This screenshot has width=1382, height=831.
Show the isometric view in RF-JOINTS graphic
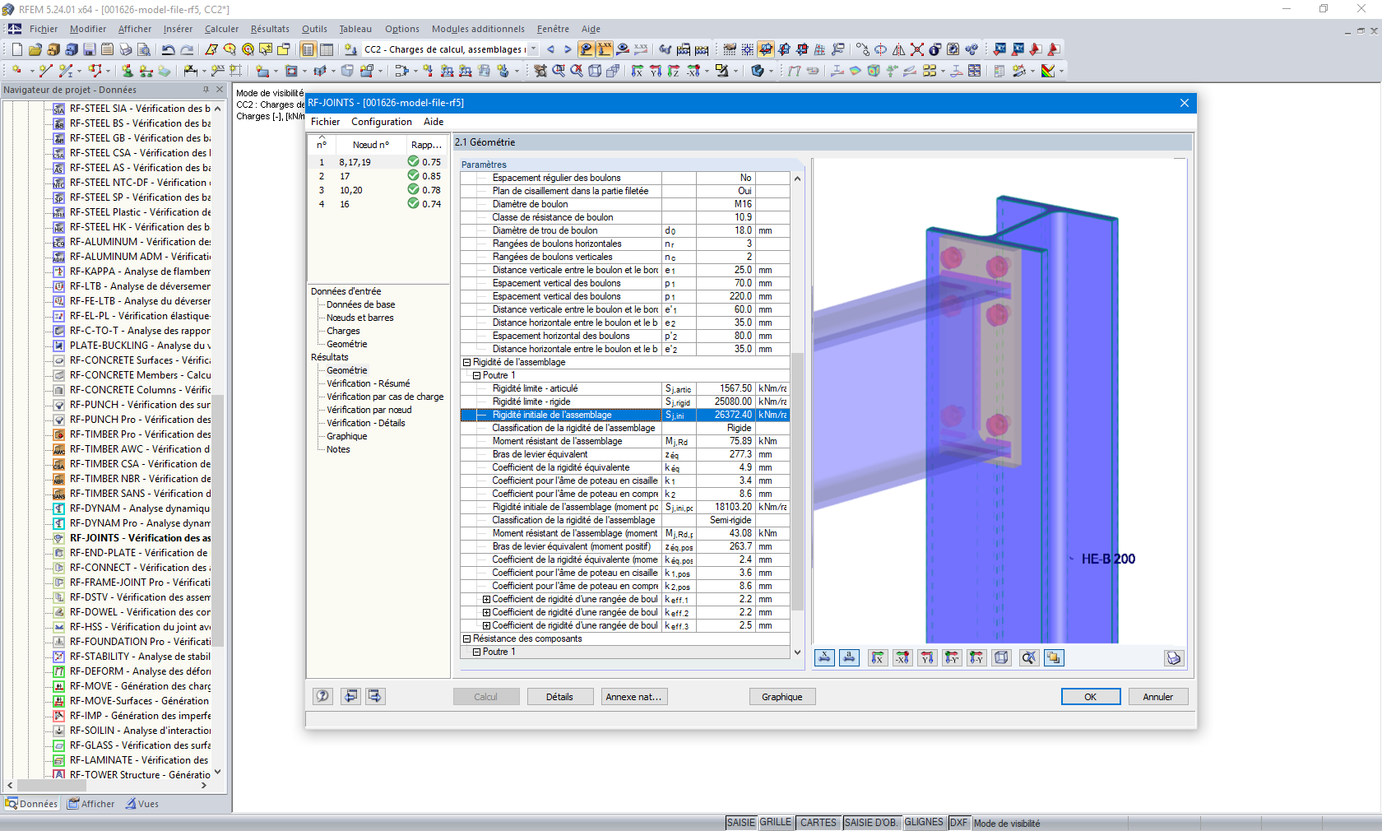(x=1001, y=657)
